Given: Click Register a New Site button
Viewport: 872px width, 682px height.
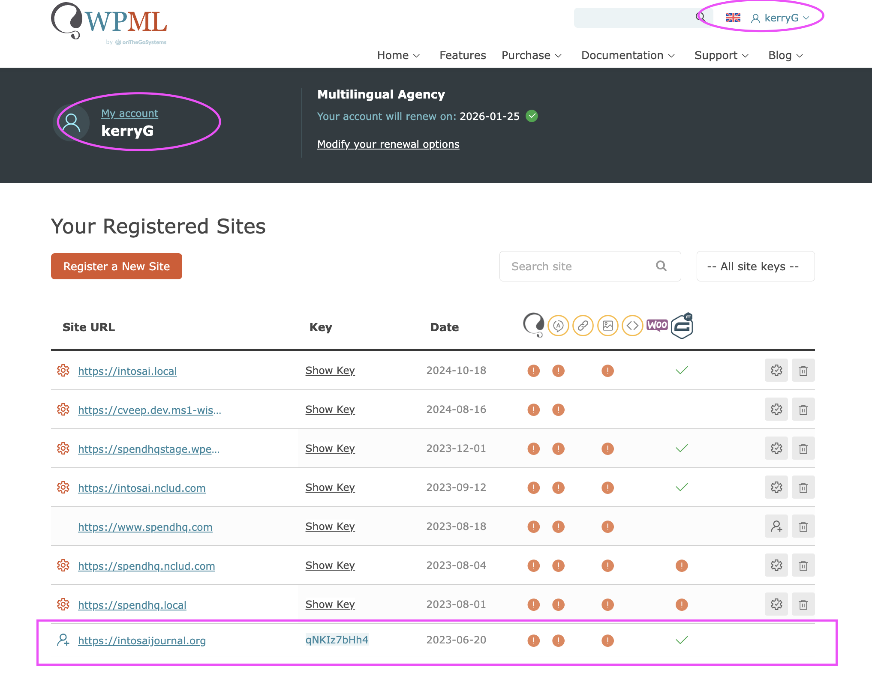Looking at the screenshot, I should click(x=117, y=266).
